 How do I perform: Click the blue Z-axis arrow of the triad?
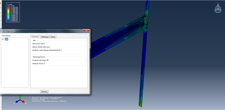click(17, 101)
